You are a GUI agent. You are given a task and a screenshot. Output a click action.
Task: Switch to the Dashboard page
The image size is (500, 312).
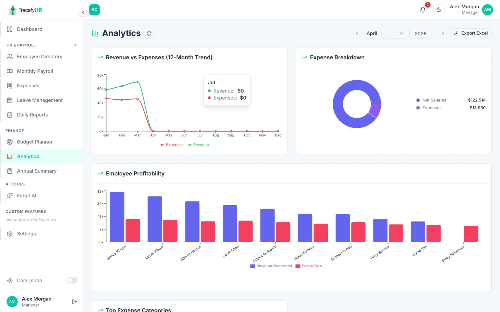29,29
